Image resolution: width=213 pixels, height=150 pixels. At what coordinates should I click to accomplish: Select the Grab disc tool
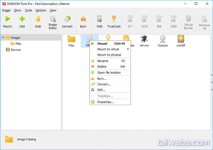[38, 22]
